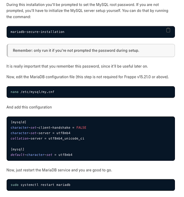Click the nano /etc/mysql/my.cnf code block
This screenshot has width=184, height=197.
91,92
